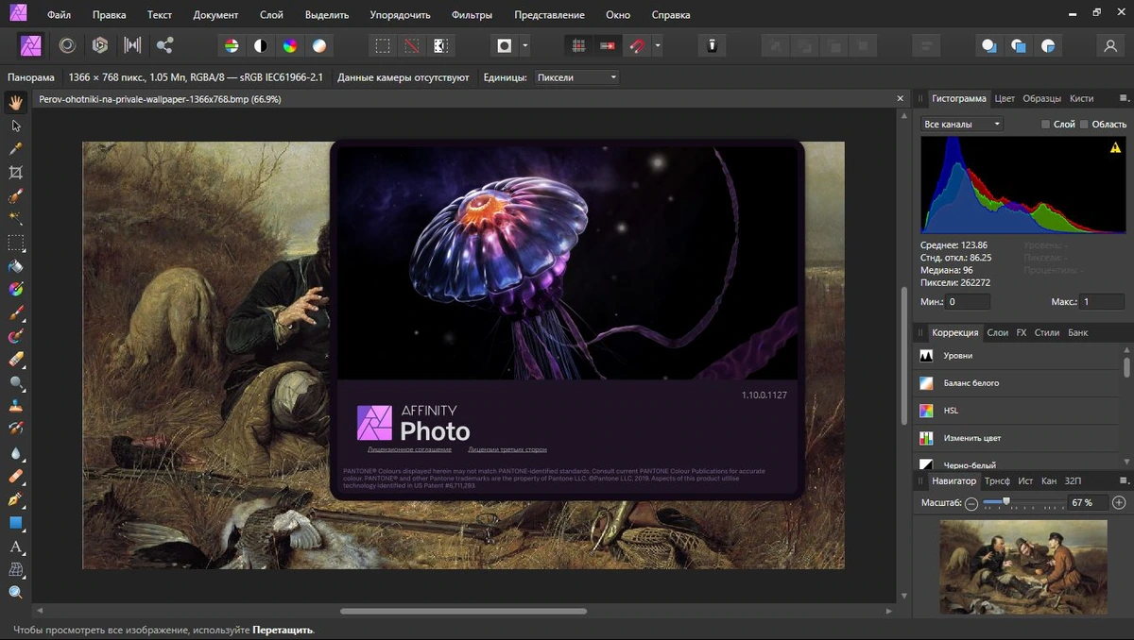Open the Навигатор panel options menu
The width and height of the screenshot is (1134, 640).
(x=1125, y=480)
